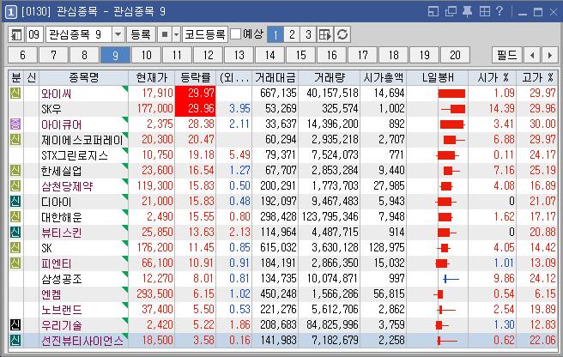Click the column settings icon next to page 3
Viewport: 563px width, 357px height.
(x=325, y=34)
